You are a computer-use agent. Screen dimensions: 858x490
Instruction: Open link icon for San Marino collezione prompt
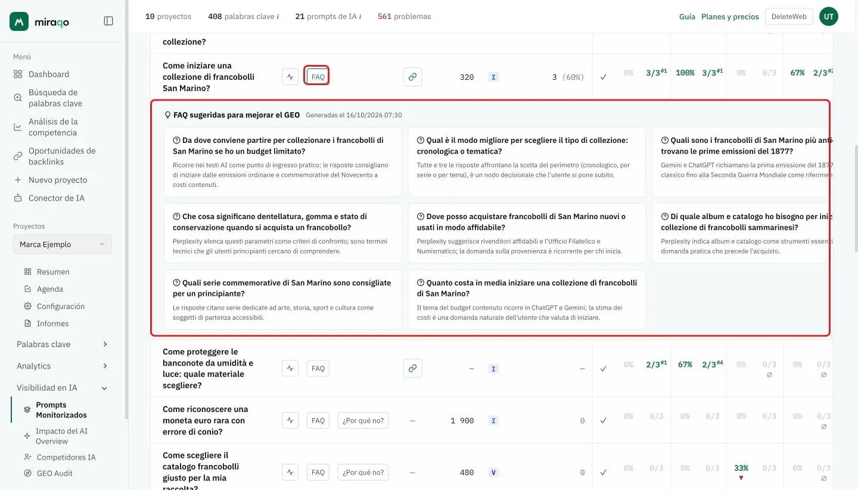pos(412,77)
